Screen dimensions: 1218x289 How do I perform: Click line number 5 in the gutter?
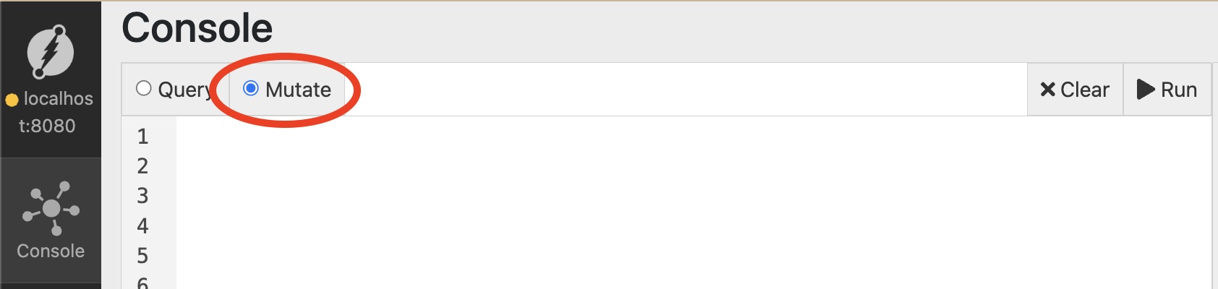pyautogui.click(x=142, y=256)
